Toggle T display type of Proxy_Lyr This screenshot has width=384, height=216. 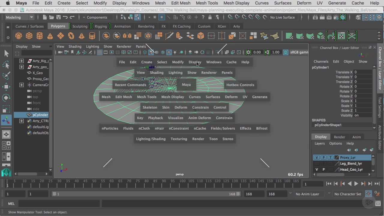330,157
